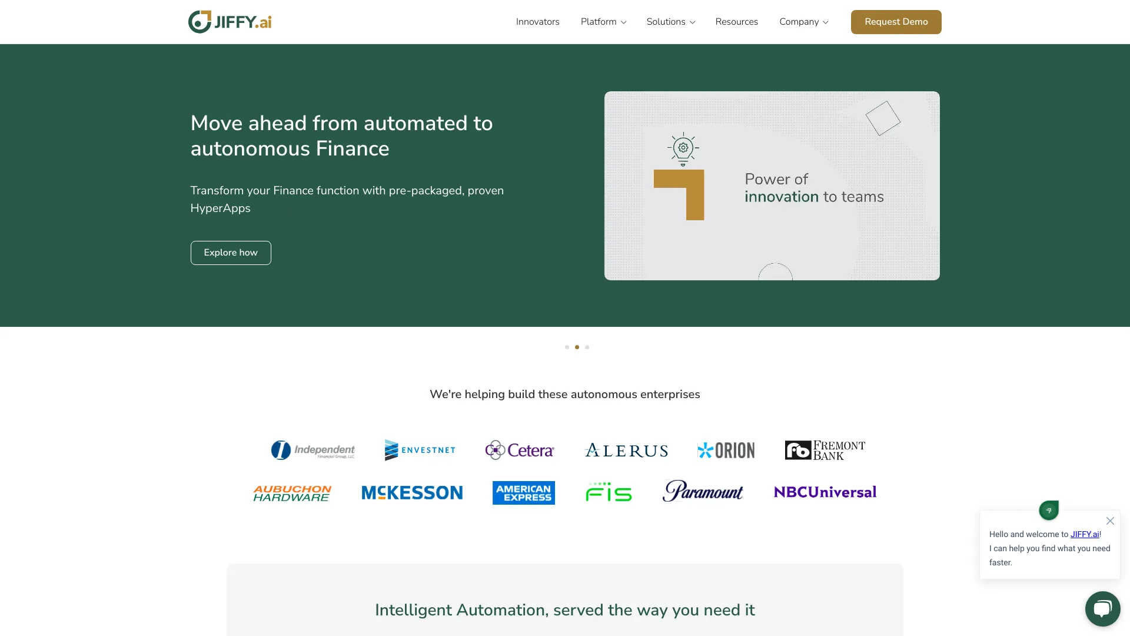The image size is (1130, 636).
Task: Click the JIFFY.ai chat link
Action: (x=1084, y=534)
